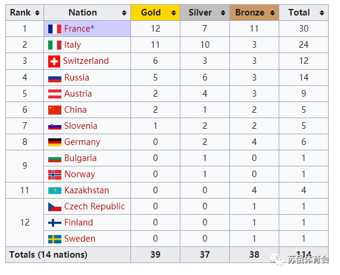
Task: Open the Italy nation link
Action: (x=73, y=45)
